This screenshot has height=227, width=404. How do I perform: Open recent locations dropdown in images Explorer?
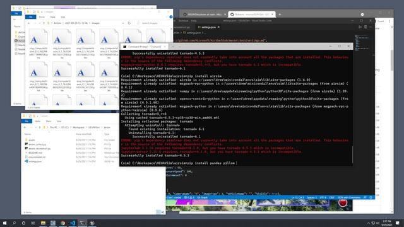click(40, 23)
